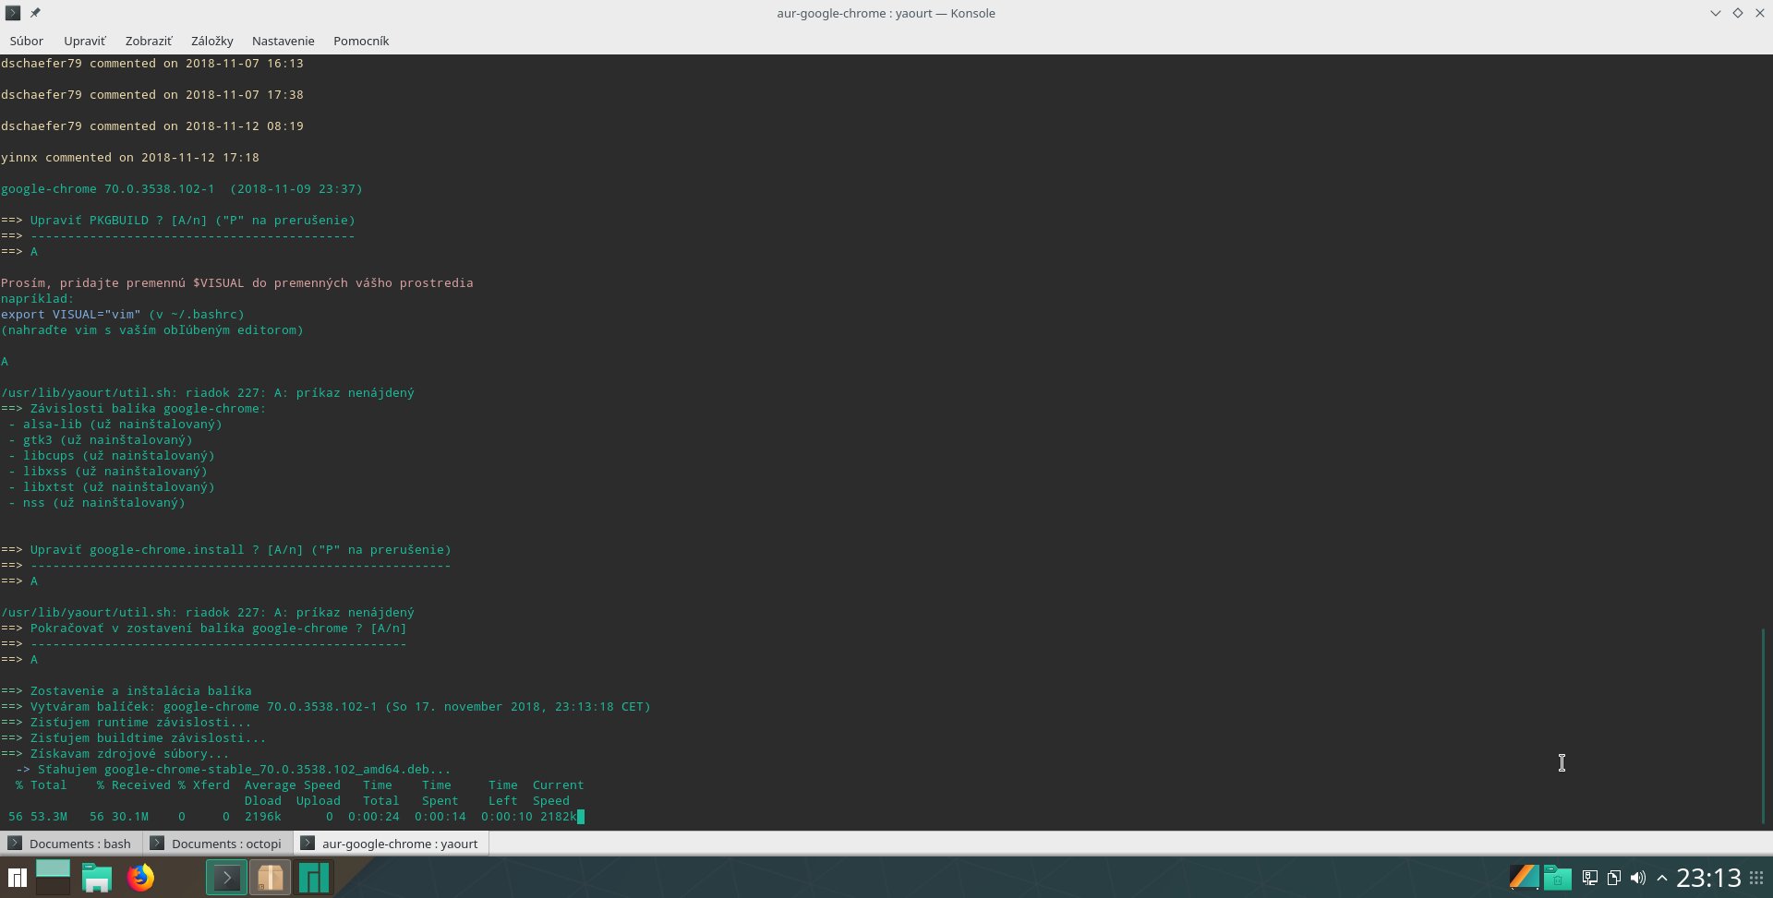Click the 'yinnx commented on 2018-11-12' line

click(x=130, y=157)
